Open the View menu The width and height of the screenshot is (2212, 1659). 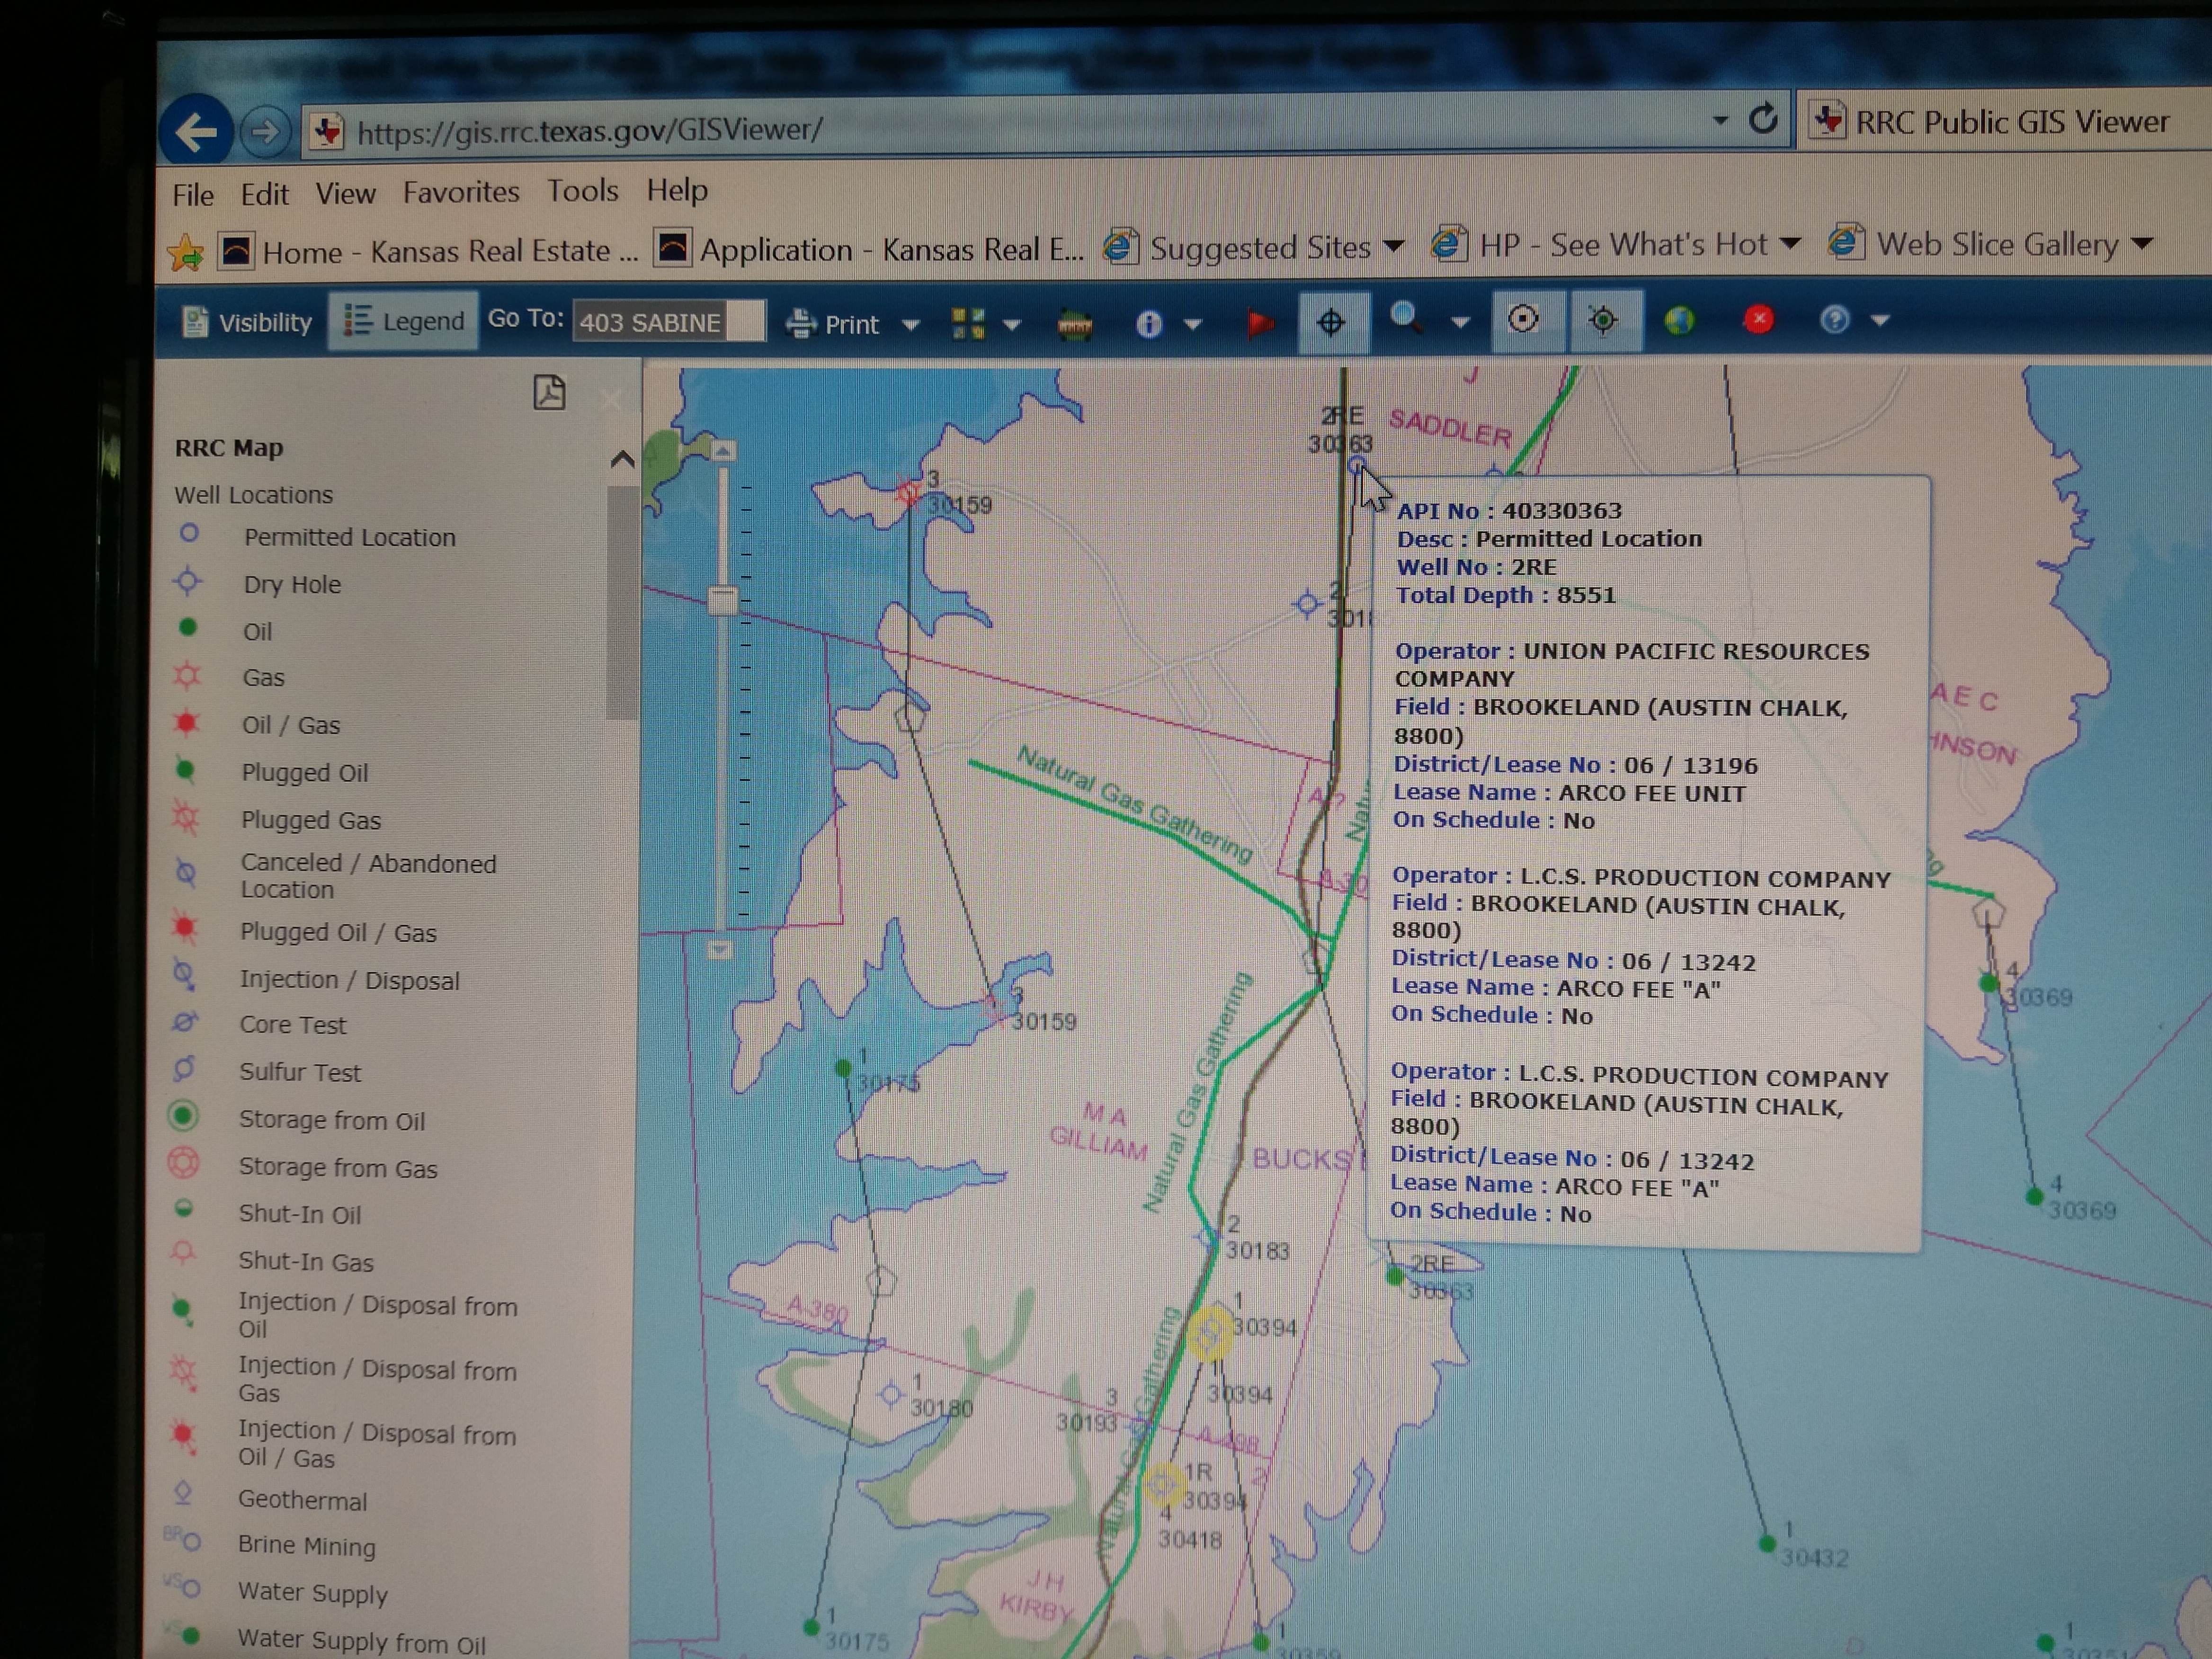[346, 193]
